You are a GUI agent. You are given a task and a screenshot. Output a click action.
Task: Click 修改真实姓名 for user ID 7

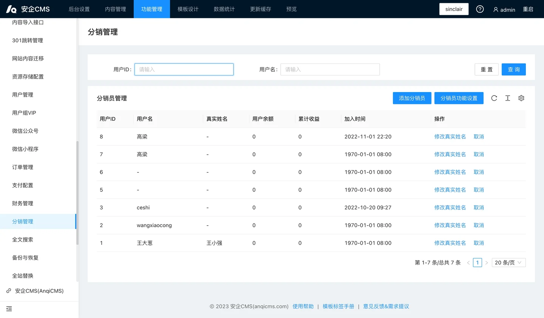[450, 154]
